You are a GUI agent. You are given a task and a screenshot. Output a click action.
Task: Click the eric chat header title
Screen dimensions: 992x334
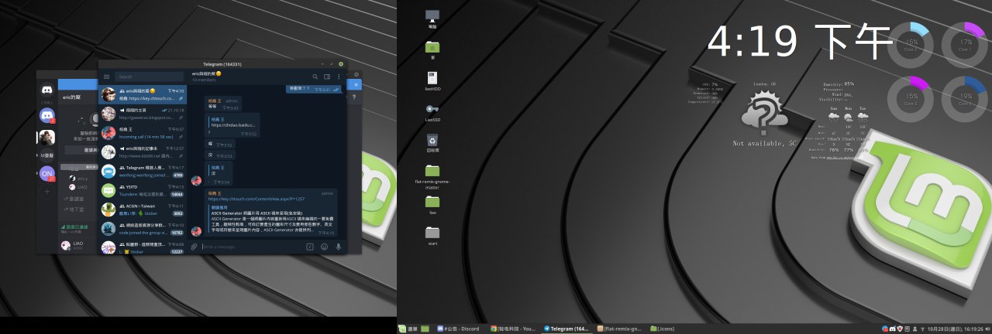pos(207,73)
